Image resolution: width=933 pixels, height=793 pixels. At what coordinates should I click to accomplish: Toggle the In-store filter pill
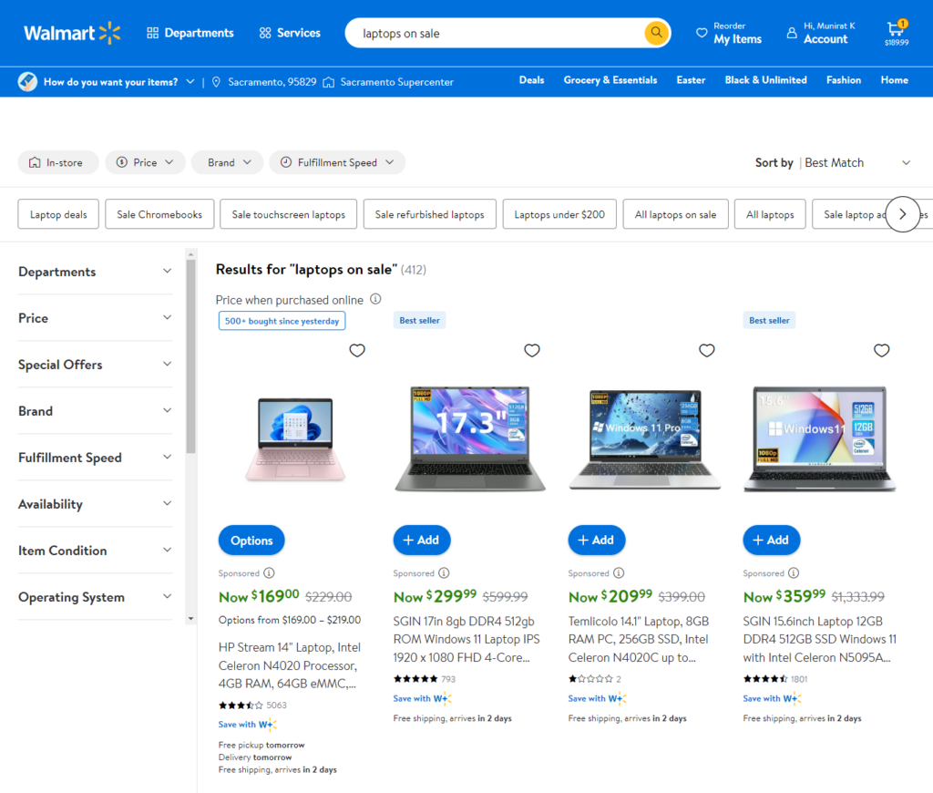click(x=58, y=162)
